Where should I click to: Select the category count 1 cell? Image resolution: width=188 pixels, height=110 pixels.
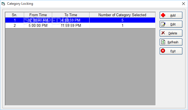[x=122, y=25]
